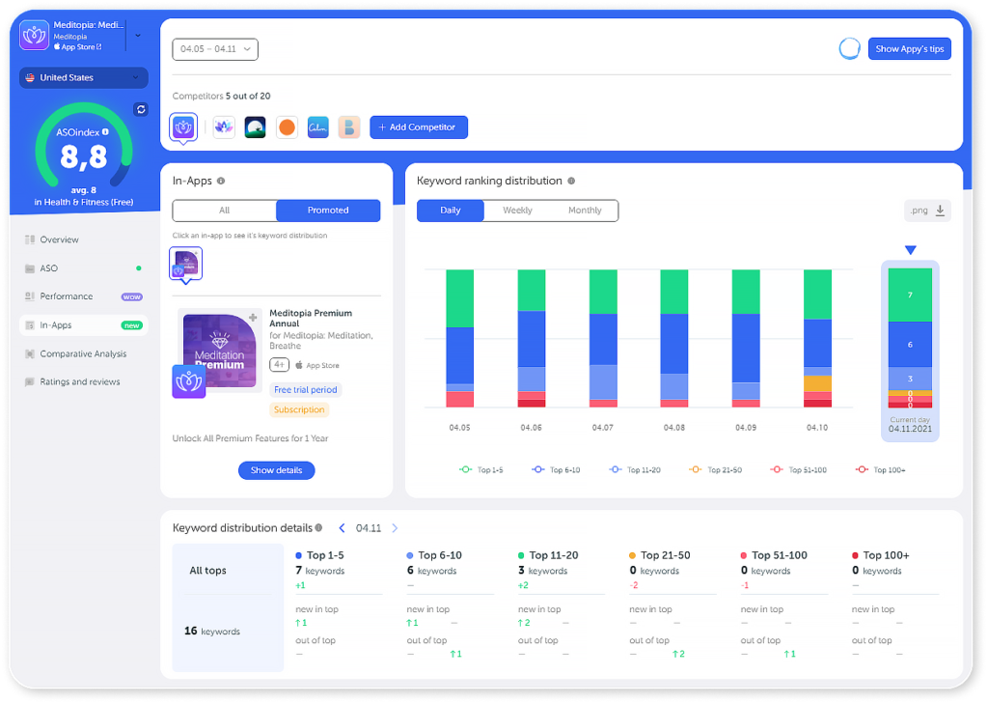Select the orange circle competitor app

coord(287,127)
